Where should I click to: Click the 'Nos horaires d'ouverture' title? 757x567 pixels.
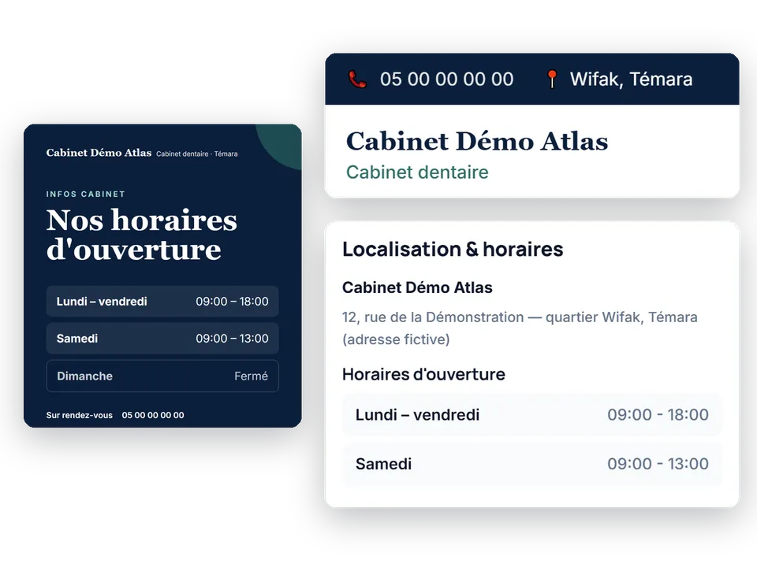coord(141,235)
